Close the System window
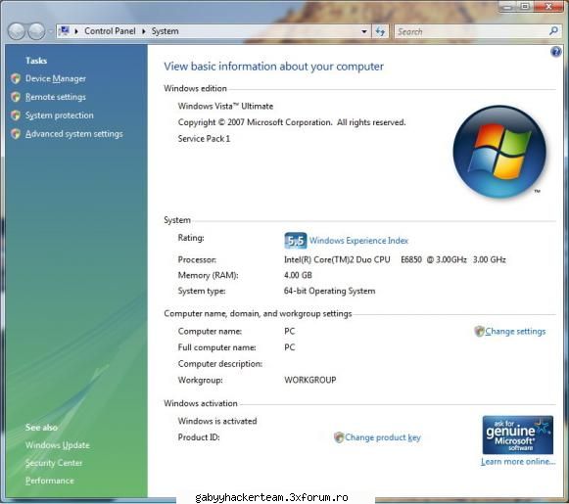Image resolution: width=569 pixels, height=504 pixels. point(548,7)
